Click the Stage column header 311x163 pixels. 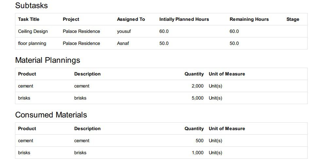click(293, 19)
